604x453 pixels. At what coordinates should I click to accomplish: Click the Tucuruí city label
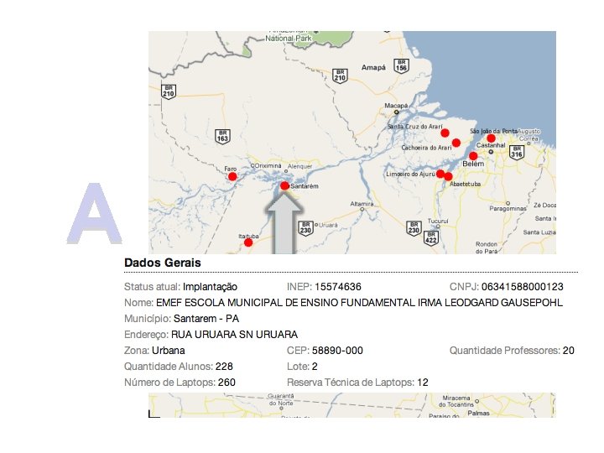[x=438, y=221]
